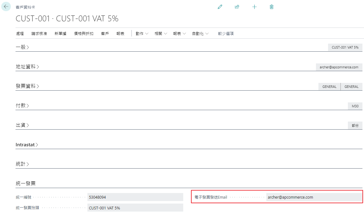The height and width of the screenshot is (219, 364).
Task: Click the CUST-001 VAT 5% summary badge
Action: pos(345,47)
